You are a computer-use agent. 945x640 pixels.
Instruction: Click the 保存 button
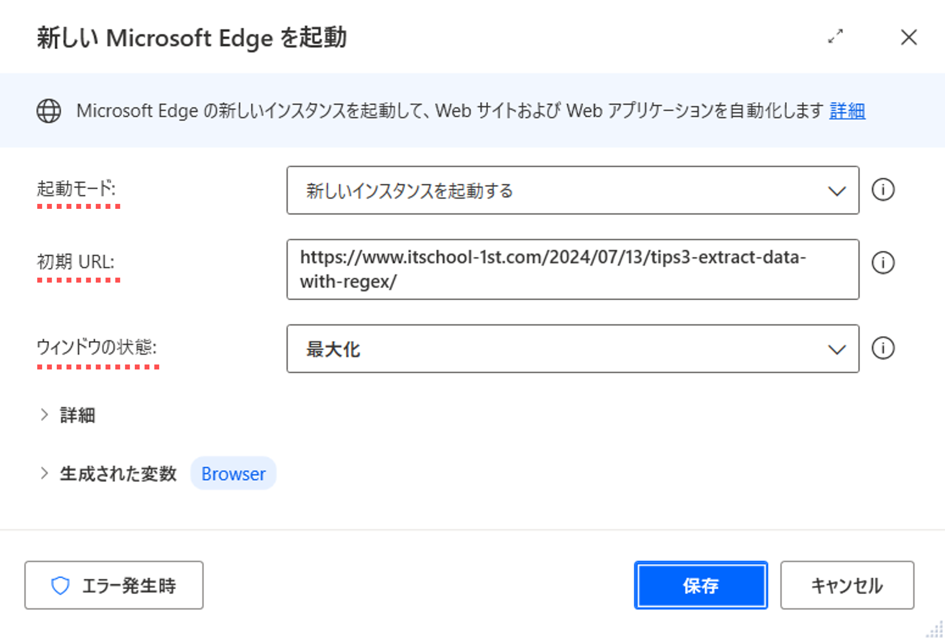[701, 585]
